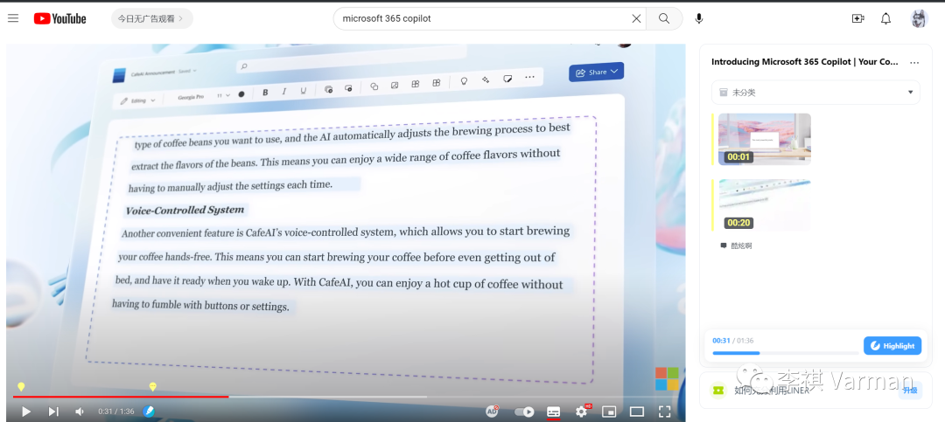Viewport: 945px width, 422px height.
Task: Open the Create video icon
Action: point(857,18)
